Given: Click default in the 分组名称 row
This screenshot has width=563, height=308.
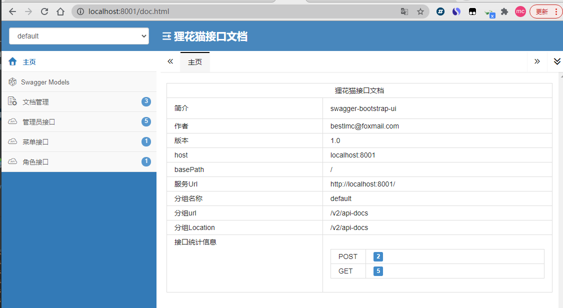Looking at the screenshot, I should coord(341,198).
